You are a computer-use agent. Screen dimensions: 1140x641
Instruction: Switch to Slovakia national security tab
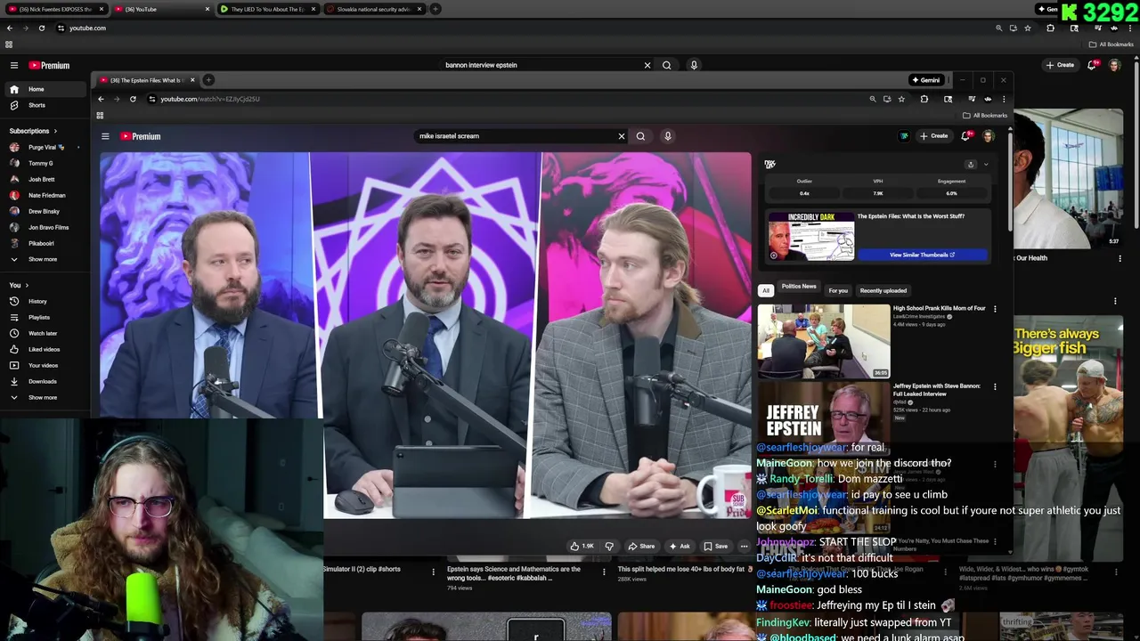(372, 9)
